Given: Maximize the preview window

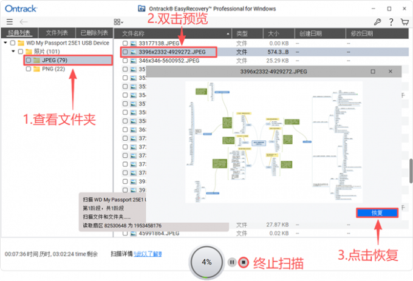Looking at the screenshot, I should [373, 72].
